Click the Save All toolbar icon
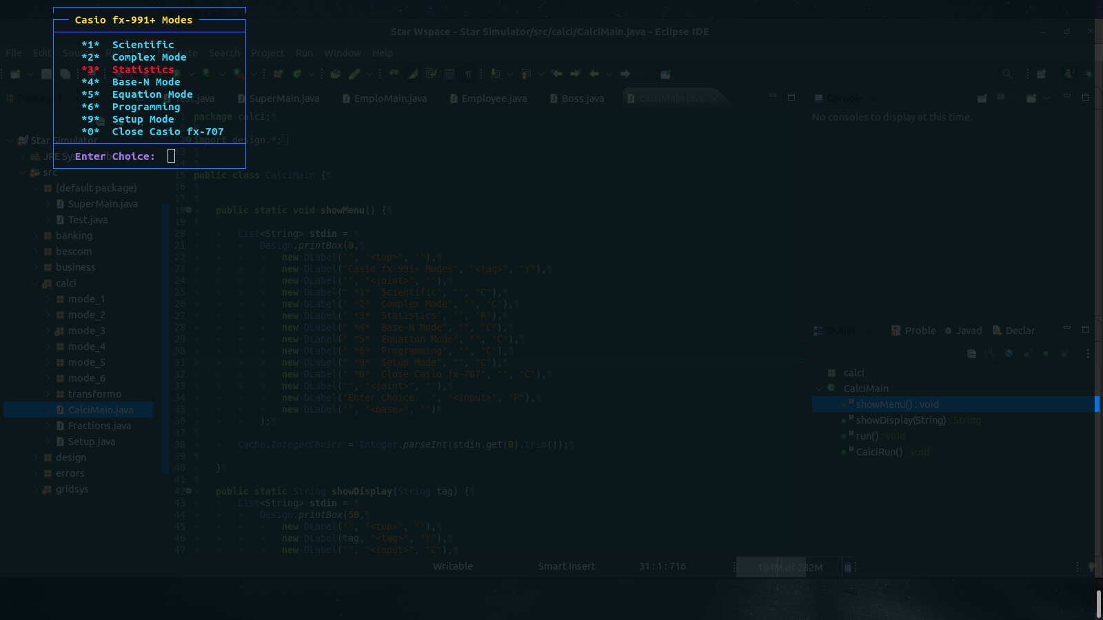The width and height of the screenshot is (1103, 620). pyautogui.click(x=66, y=74)
